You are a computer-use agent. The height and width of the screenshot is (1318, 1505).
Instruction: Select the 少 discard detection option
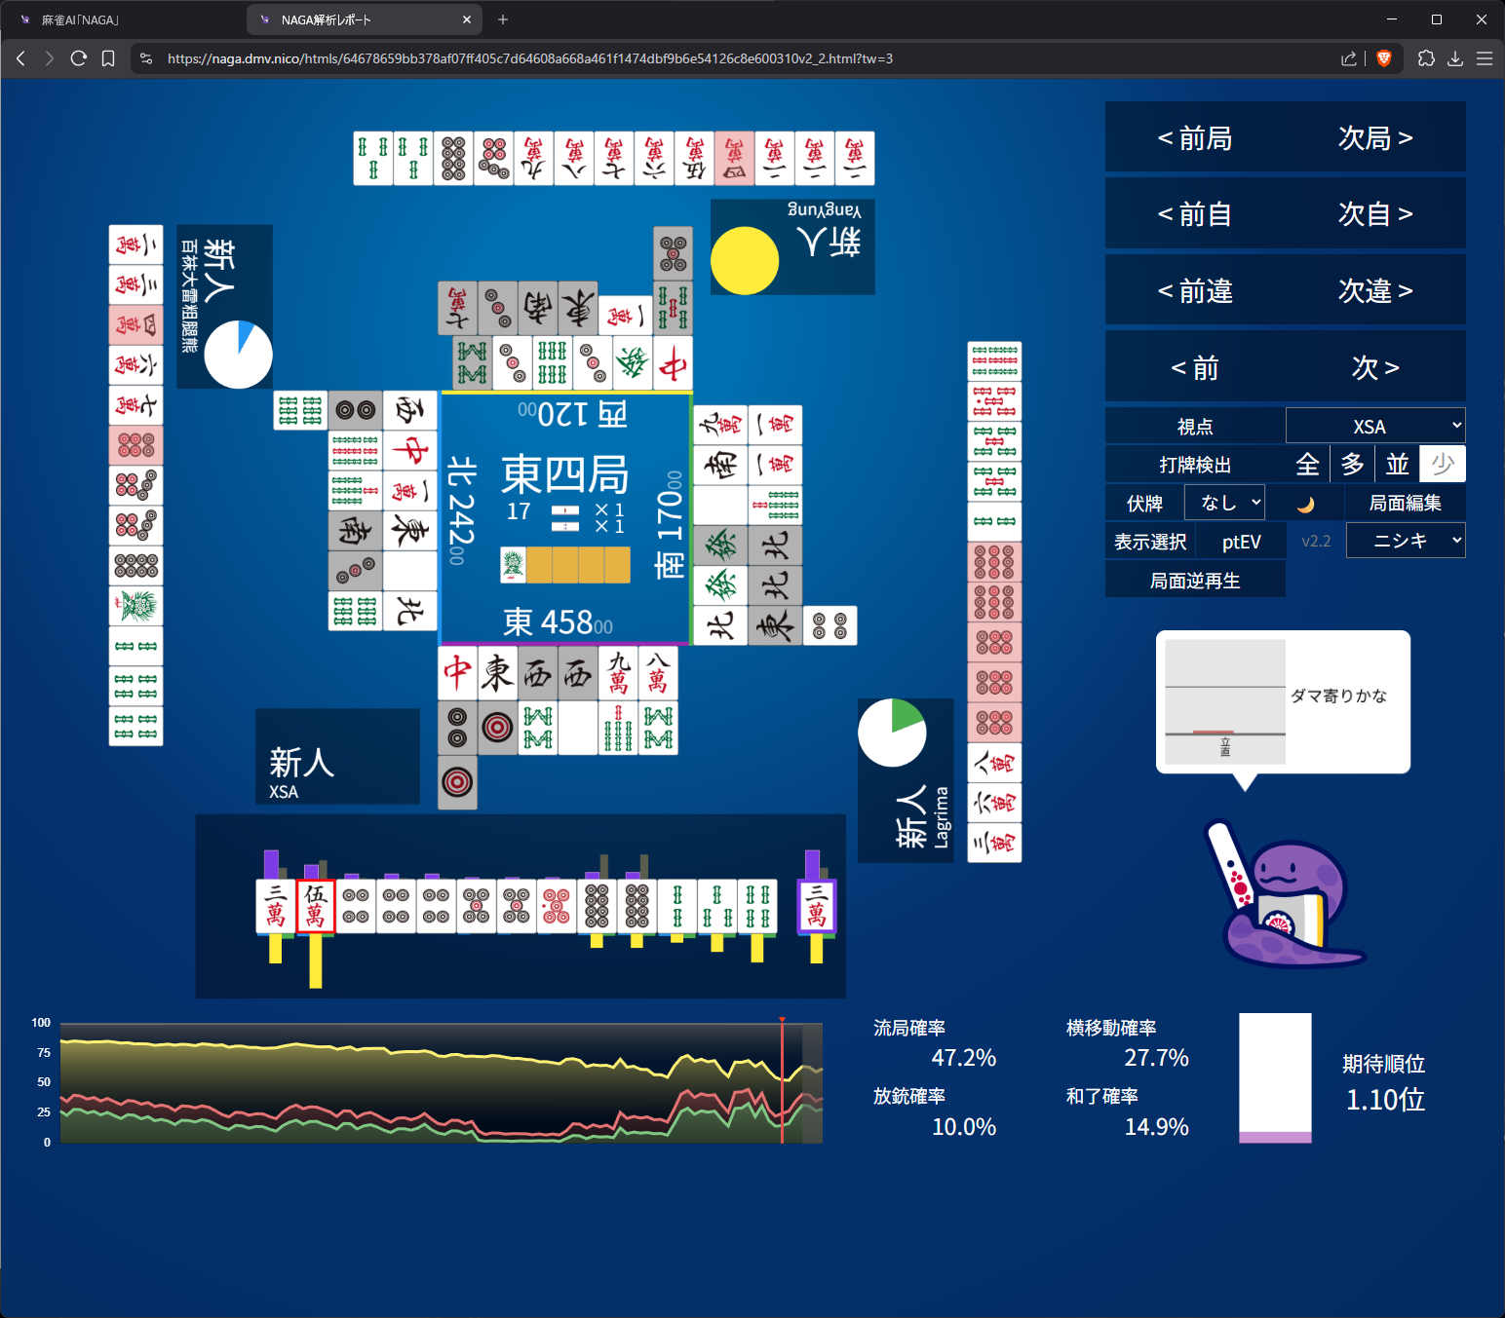click(x=1443, y=465)
